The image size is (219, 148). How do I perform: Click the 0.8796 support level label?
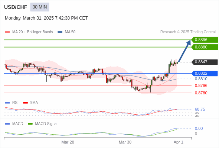201,85
